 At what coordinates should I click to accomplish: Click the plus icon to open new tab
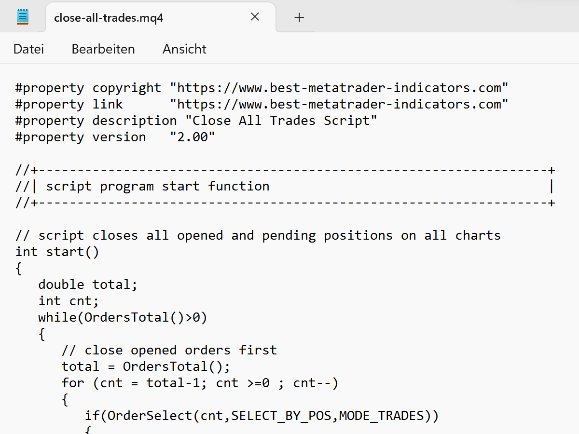click(299, 17)
